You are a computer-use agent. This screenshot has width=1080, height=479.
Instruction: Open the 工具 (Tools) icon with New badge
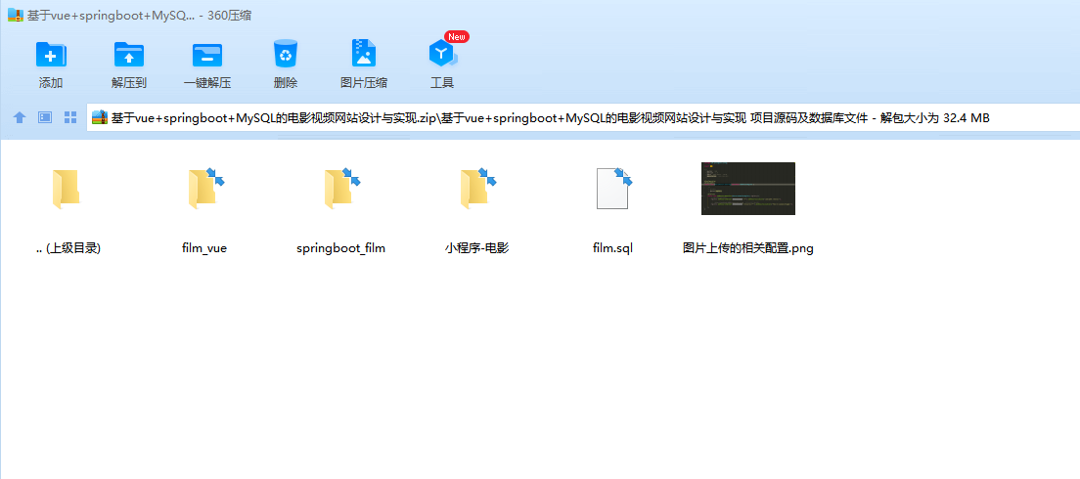point(442,54)
